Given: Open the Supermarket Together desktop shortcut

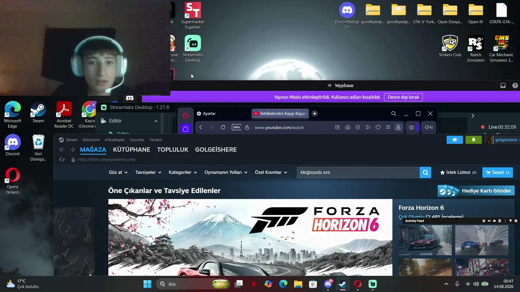Looking at the screenshot, I should (193, 16).
